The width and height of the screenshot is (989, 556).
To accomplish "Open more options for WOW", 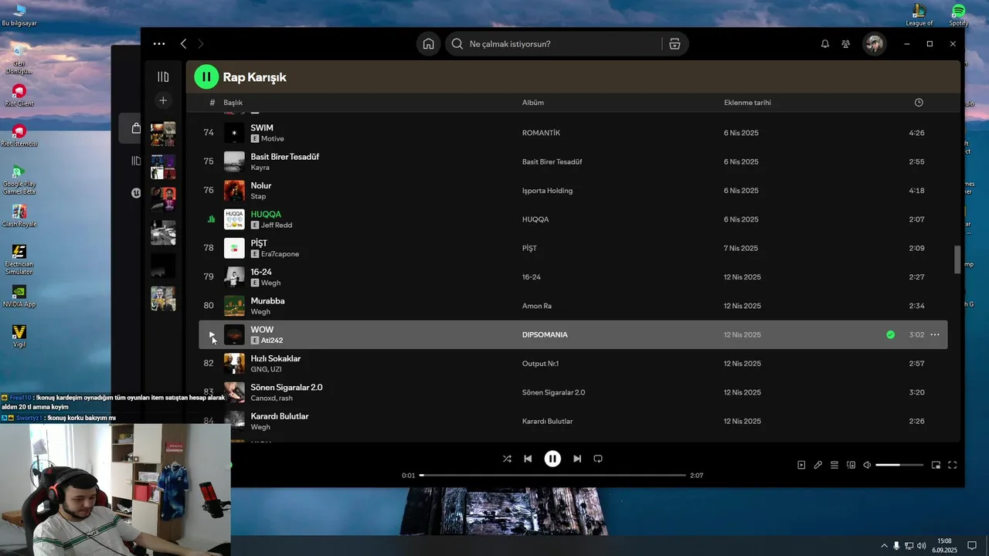I will (x=935, y=335).
